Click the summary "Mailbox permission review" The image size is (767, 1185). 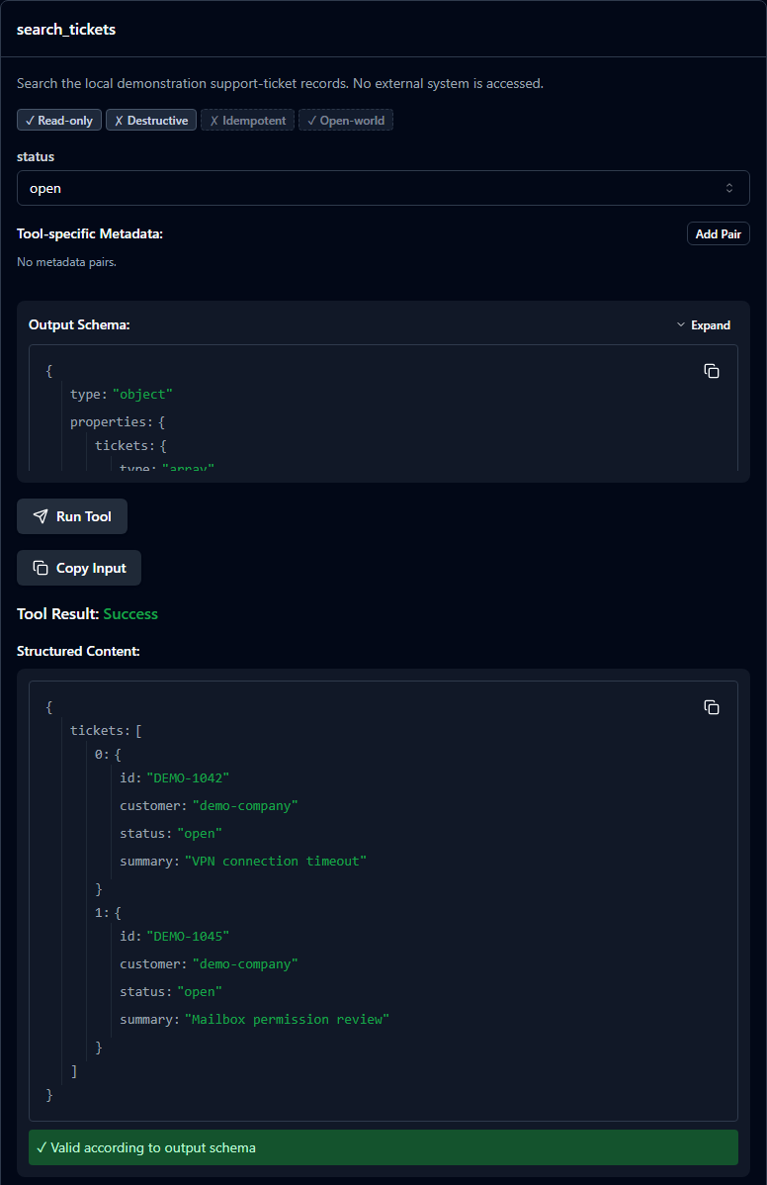[x=287, y=1020]
